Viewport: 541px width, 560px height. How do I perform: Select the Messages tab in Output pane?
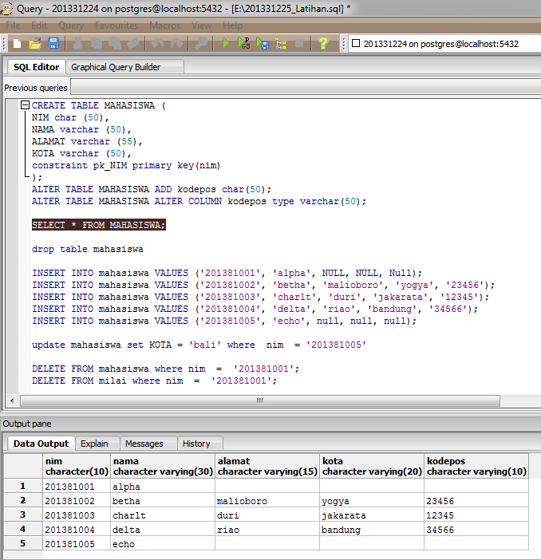pos(148,444)
